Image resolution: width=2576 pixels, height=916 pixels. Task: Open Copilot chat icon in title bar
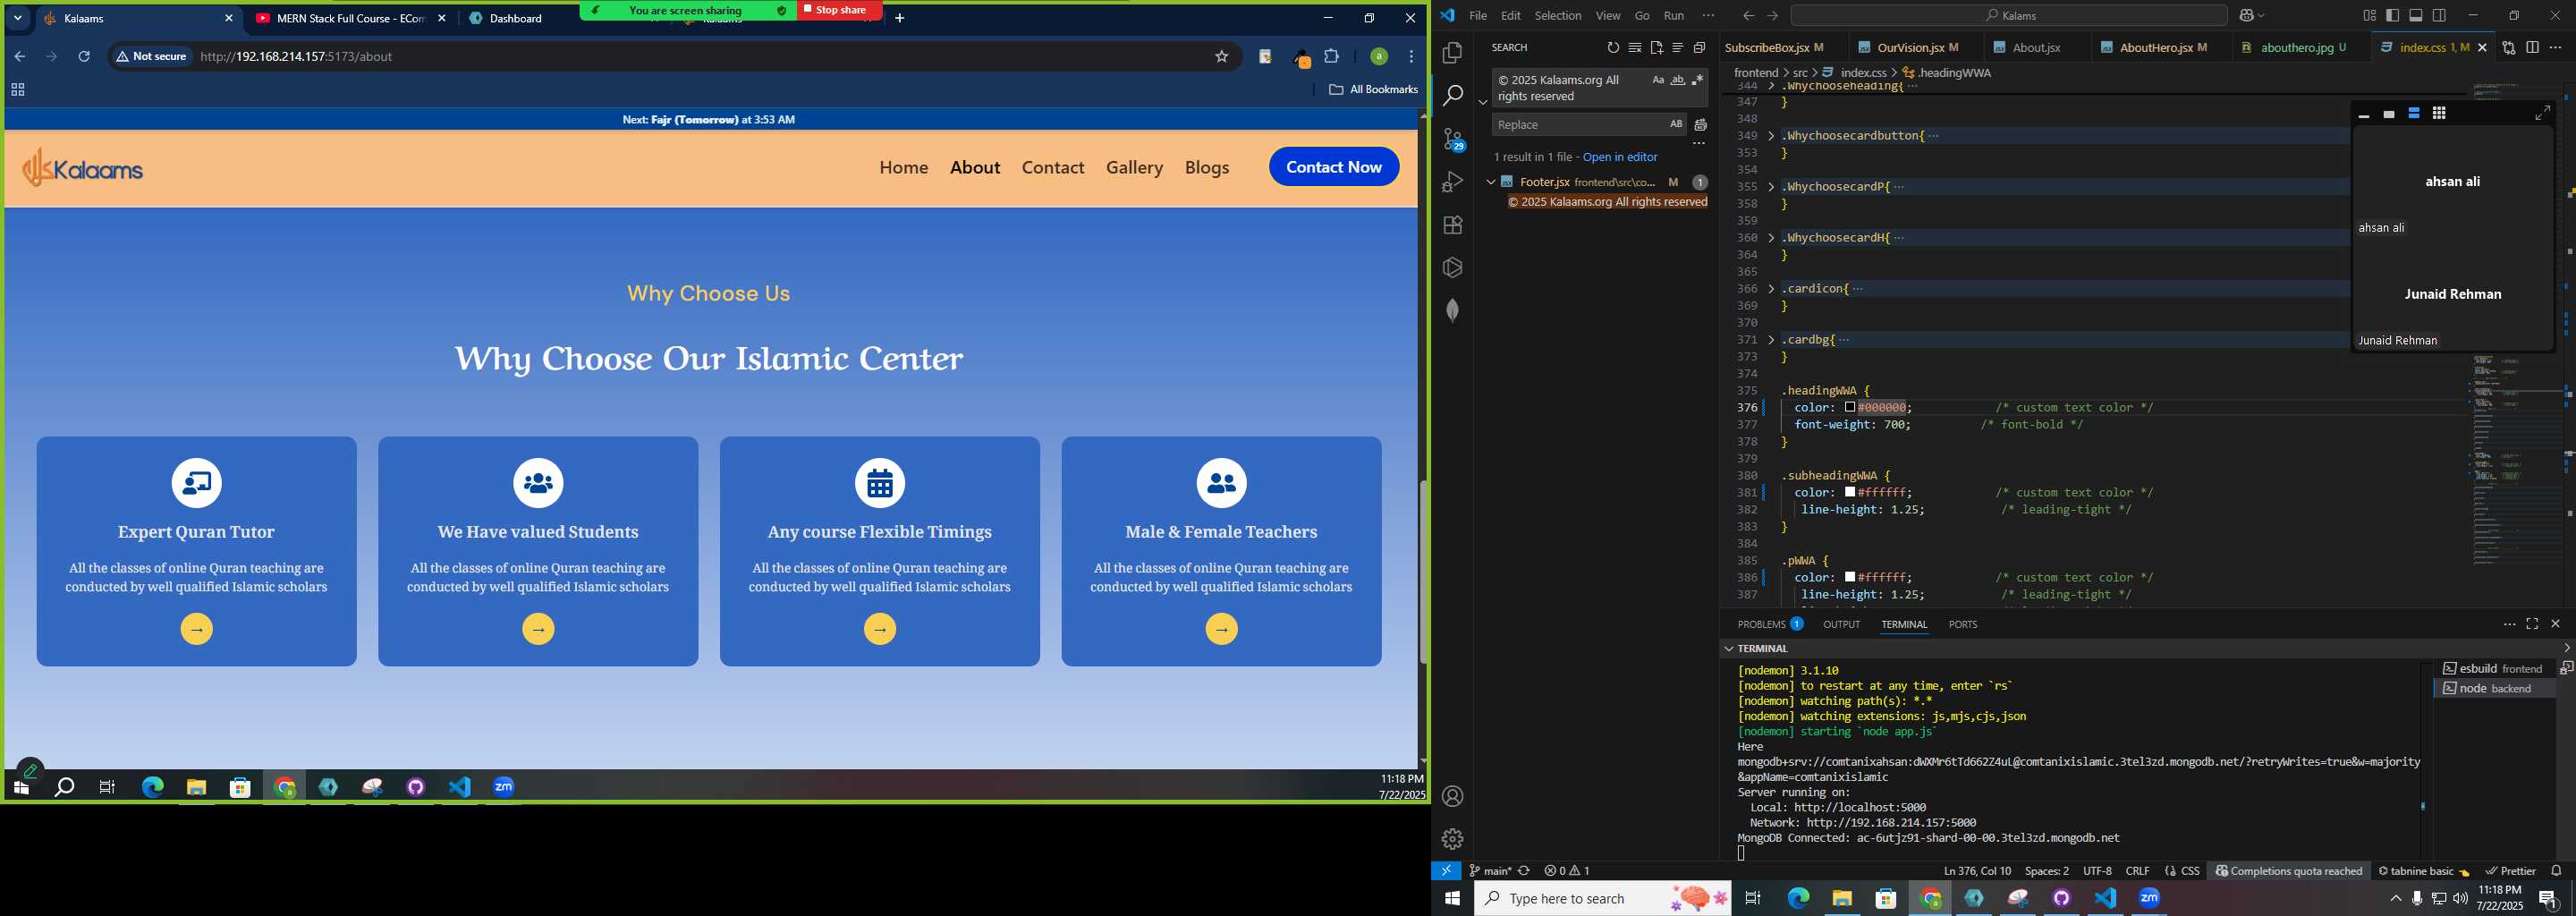[x=2246, y=16]
